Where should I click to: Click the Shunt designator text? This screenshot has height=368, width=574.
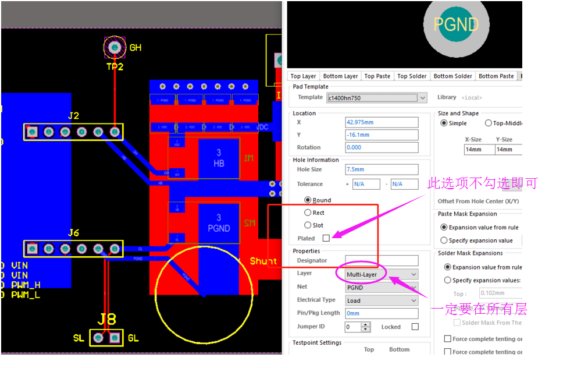coord(263,261)
